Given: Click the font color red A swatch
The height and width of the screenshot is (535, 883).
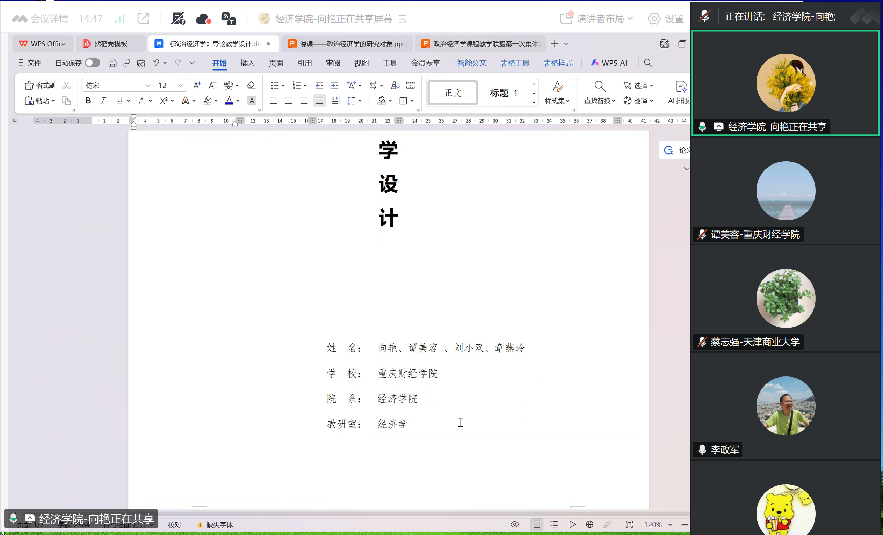Looking at the screenshot, I should tap(229, 101).
